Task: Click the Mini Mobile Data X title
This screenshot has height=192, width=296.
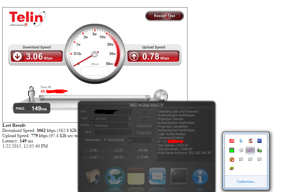Action: tap(146, 105)
